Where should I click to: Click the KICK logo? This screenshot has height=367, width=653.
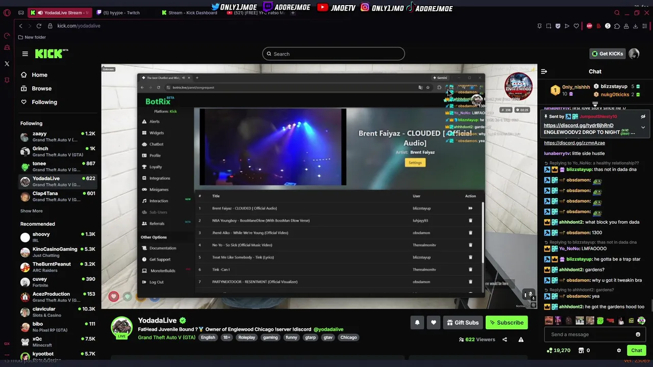[x=51, y=54]
